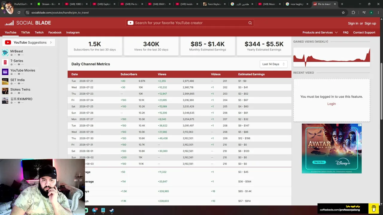Switch to the 1000 YouTube browser tab
Screen dimensions: 383x215
pyautogui.click(x=76, y=4)
